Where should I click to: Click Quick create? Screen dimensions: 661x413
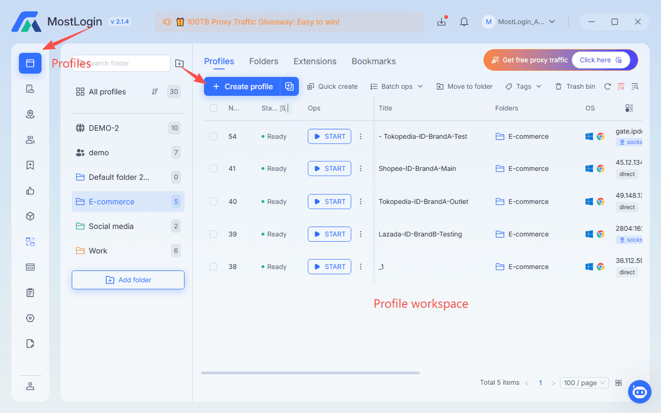[333, 86]
